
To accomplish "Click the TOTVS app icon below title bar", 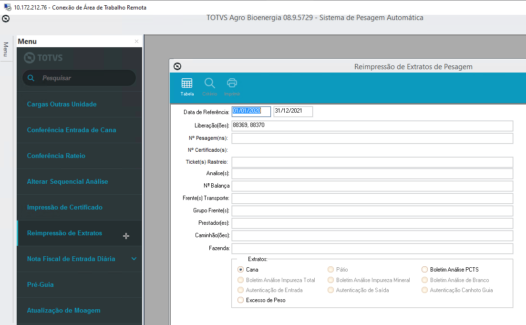I will click(x=6, y=19).
